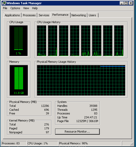This screenshot has width=136, height=147.
Task: Click Physical Memory Total value 12286
Action: coord(45,106)
